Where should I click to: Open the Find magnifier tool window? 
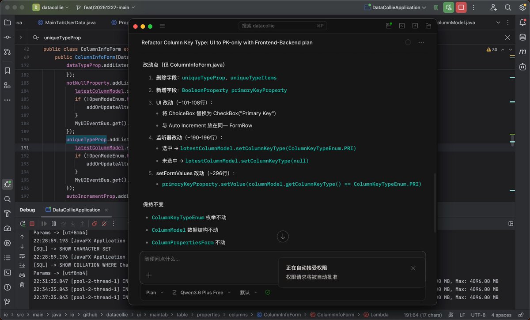(x=7, y=199)
